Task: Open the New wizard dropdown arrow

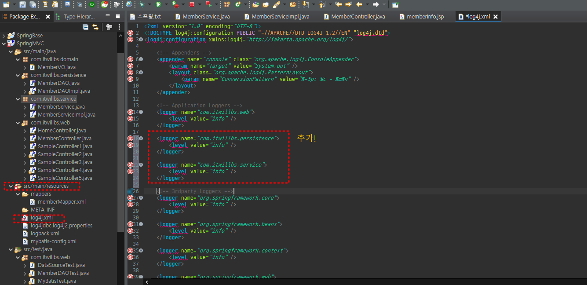Action: (15, 4)
